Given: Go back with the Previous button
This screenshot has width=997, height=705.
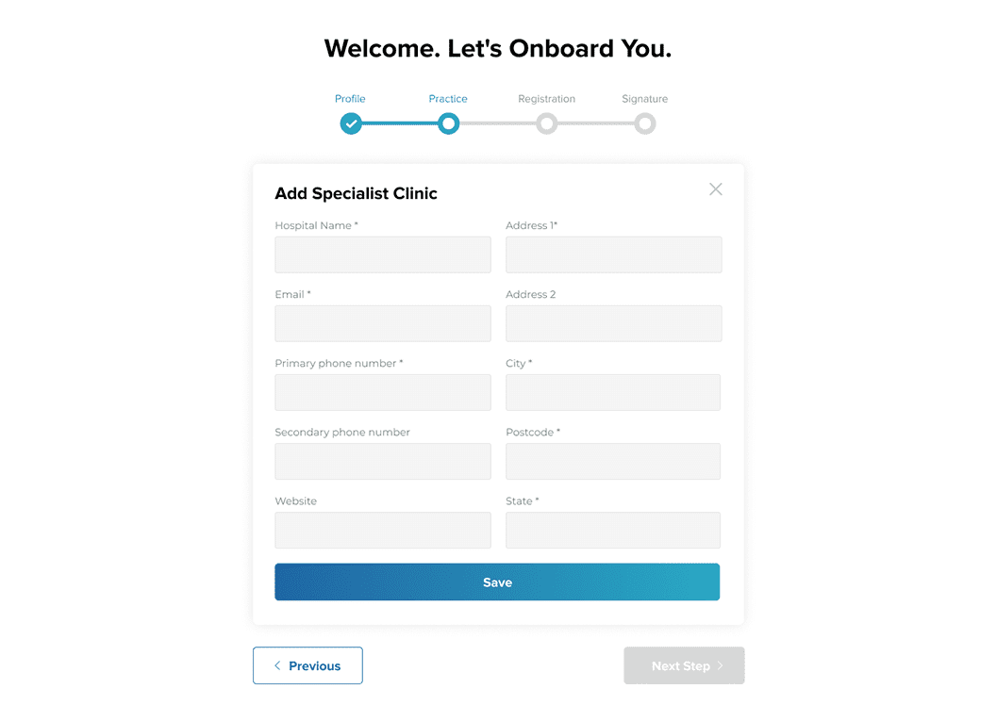Looking at the screenshot, I should click(x=307, y=665).
